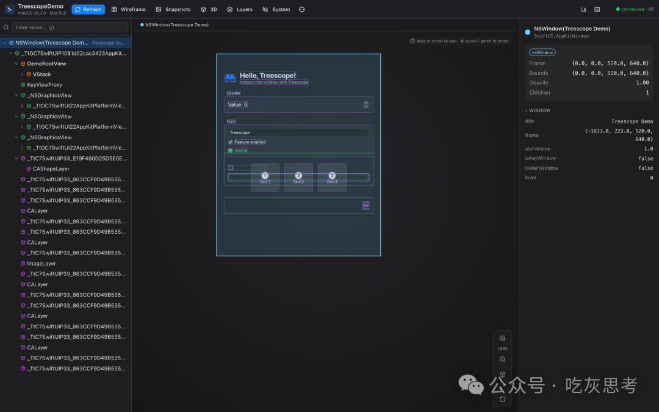Click the connected status indicator
The image size is (659, 412).
(x=635, y=9)
